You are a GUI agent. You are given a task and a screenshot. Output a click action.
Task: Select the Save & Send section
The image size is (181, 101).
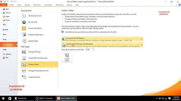(x=9, y=45)
